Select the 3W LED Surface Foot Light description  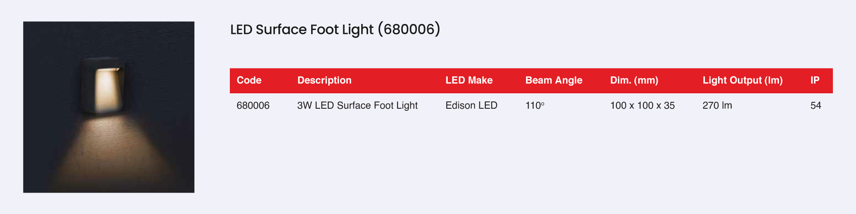357,106
